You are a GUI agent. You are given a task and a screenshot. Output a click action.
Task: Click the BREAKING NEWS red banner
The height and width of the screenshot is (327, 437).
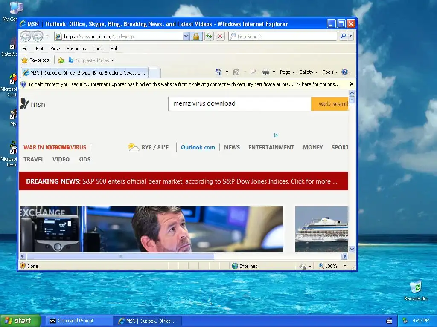tap(184, 181)
